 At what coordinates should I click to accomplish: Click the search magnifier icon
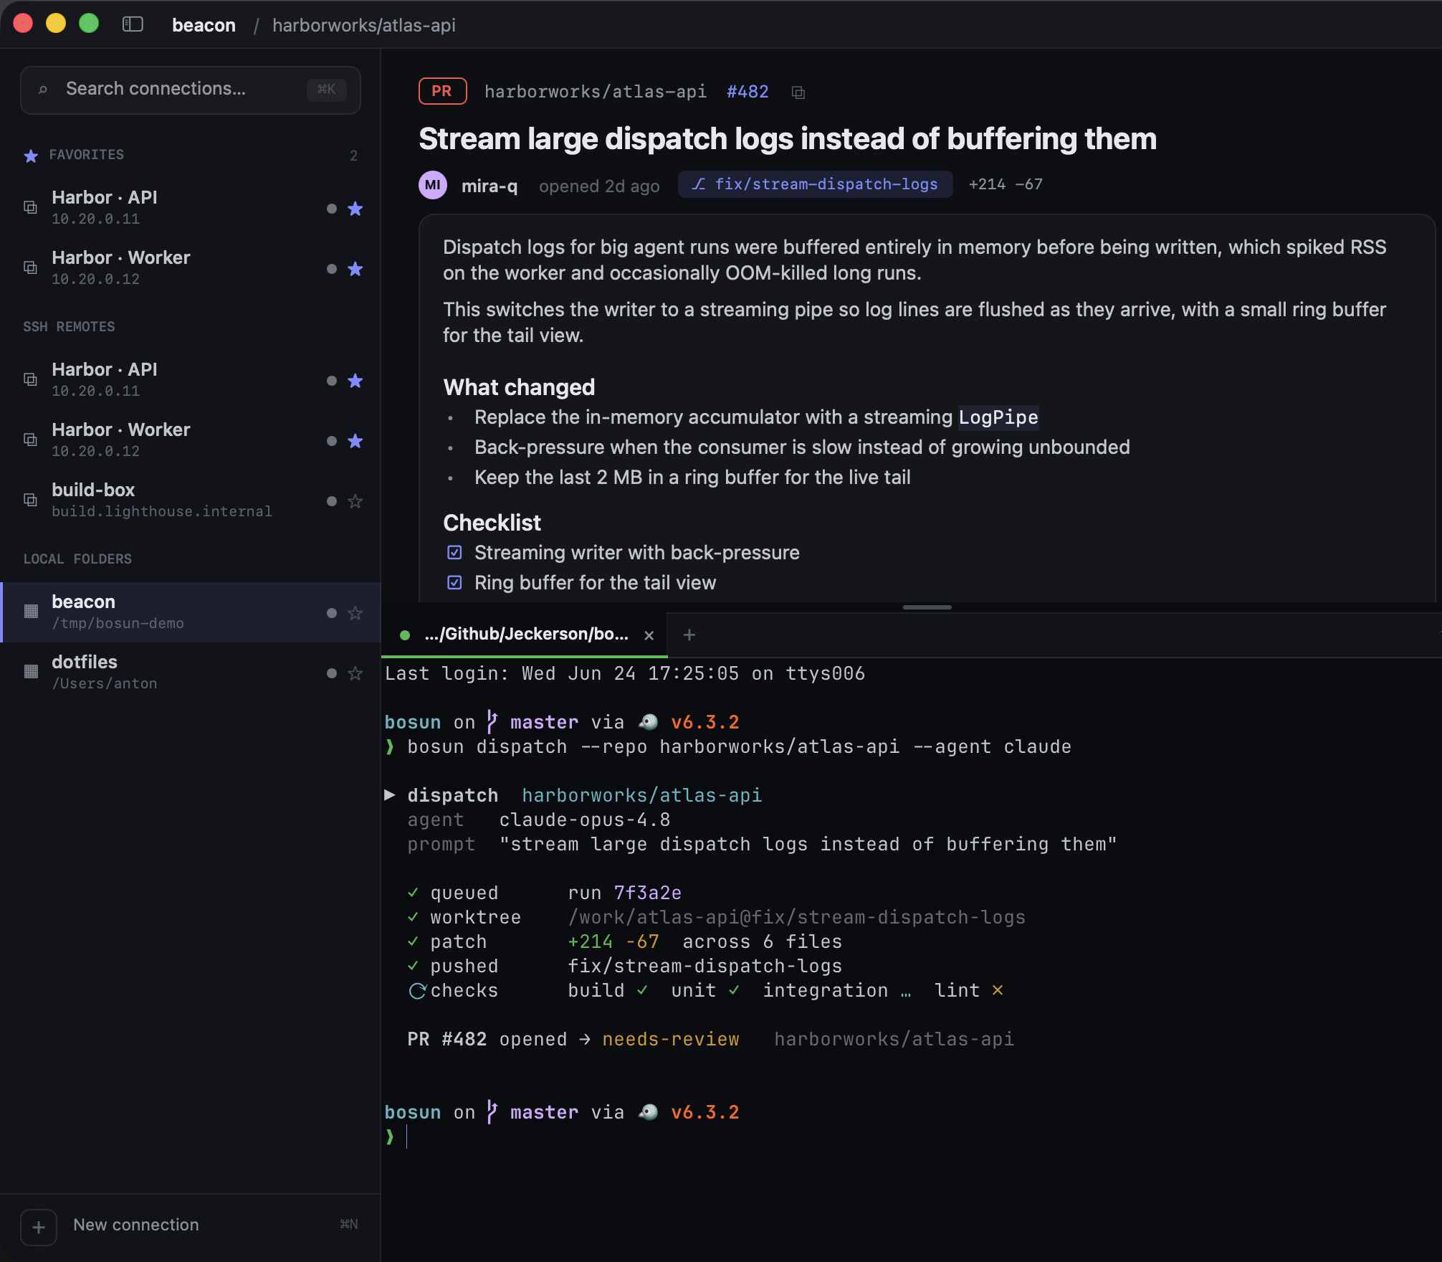[x=43, y=90]
